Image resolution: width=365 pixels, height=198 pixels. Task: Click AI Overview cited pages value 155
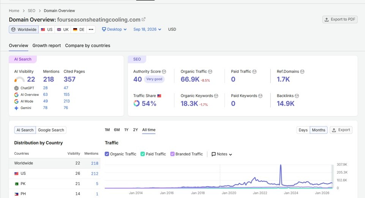coord(66,95)
